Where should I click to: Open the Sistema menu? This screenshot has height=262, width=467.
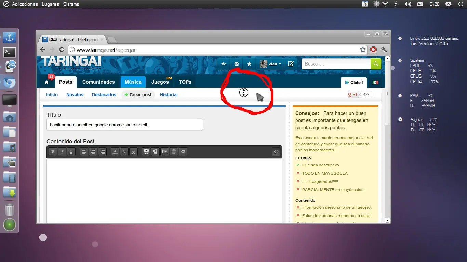coord(71,4)
